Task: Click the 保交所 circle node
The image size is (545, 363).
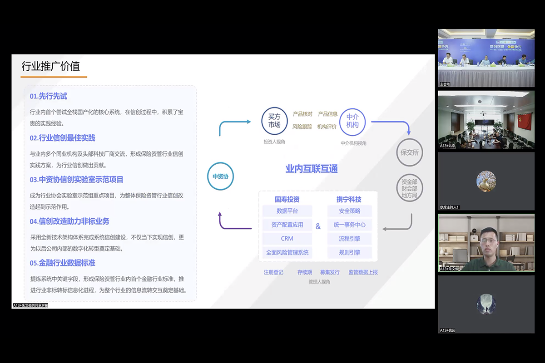Action: click(409, 153)
